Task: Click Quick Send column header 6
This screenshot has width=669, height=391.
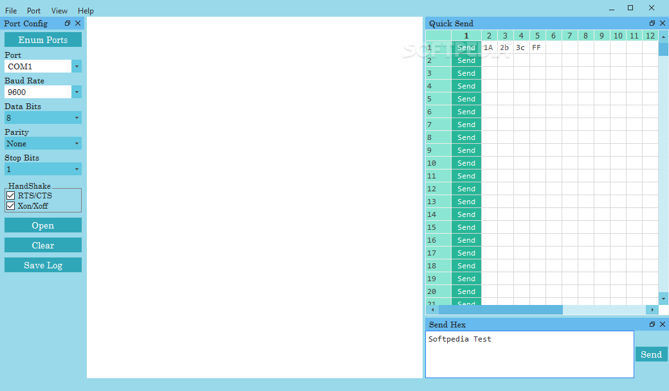Action: point(553,36)
